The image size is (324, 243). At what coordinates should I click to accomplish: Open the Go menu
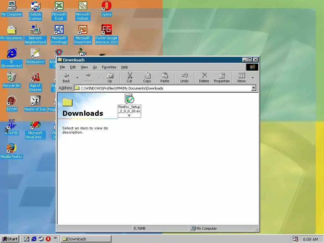pyautogui.click(x=95, y=67)
